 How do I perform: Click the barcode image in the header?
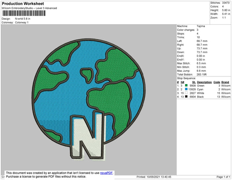pyautogui.click(x=23, y=13)
